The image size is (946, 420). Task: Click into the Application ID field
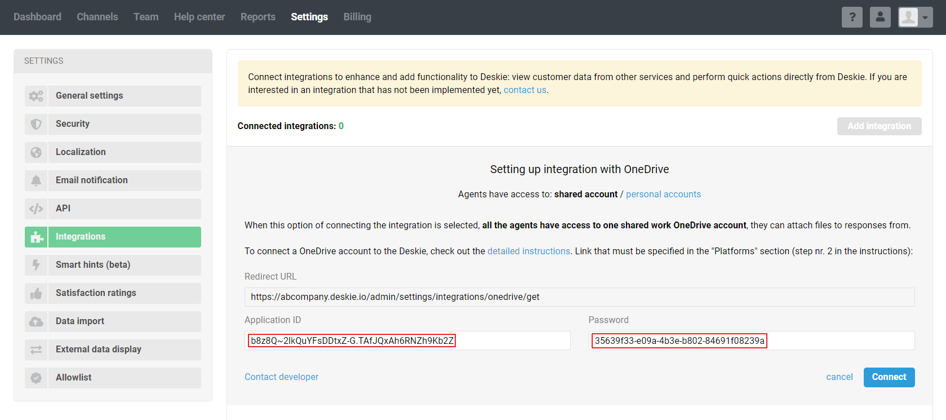(407, 341)
